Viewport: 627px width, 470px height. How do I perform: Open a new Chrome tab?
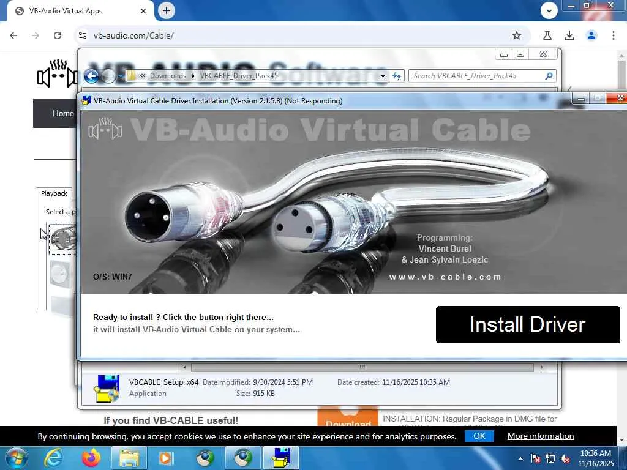click(167, 11)
